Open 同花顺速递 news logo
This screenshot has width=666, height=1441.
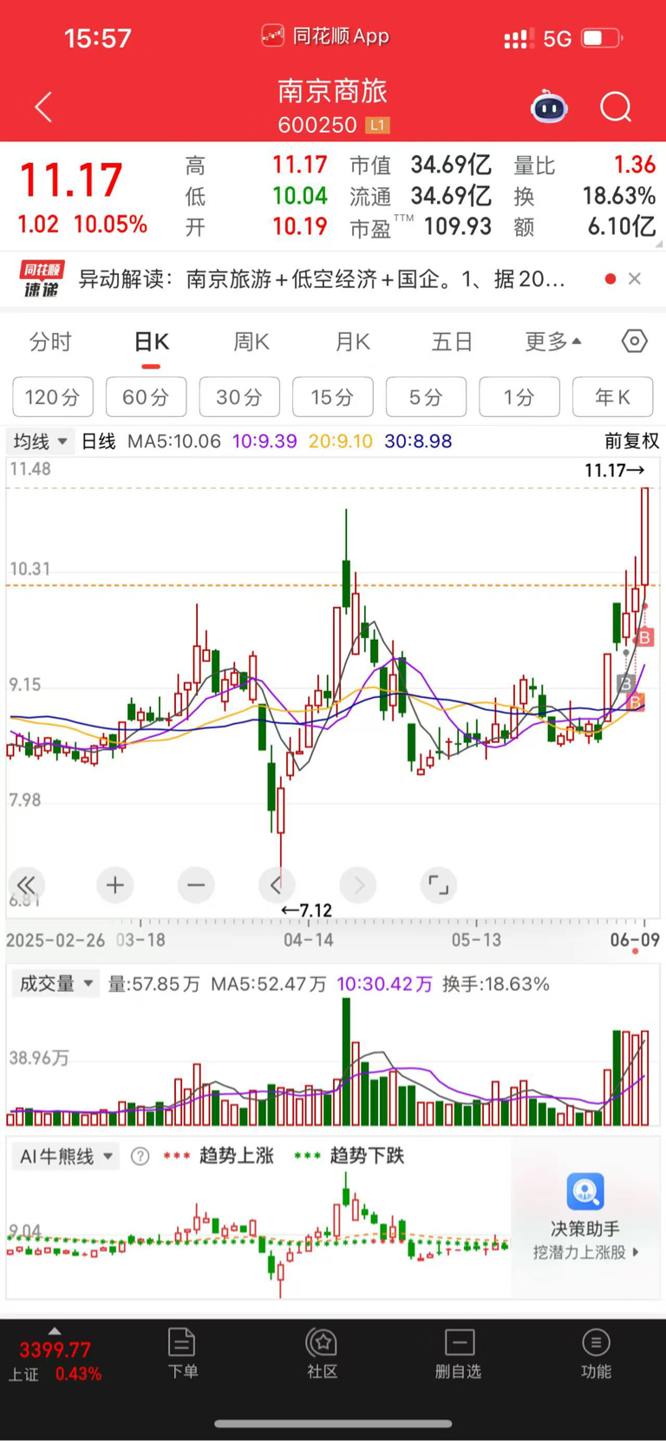(x=42, y=278)
